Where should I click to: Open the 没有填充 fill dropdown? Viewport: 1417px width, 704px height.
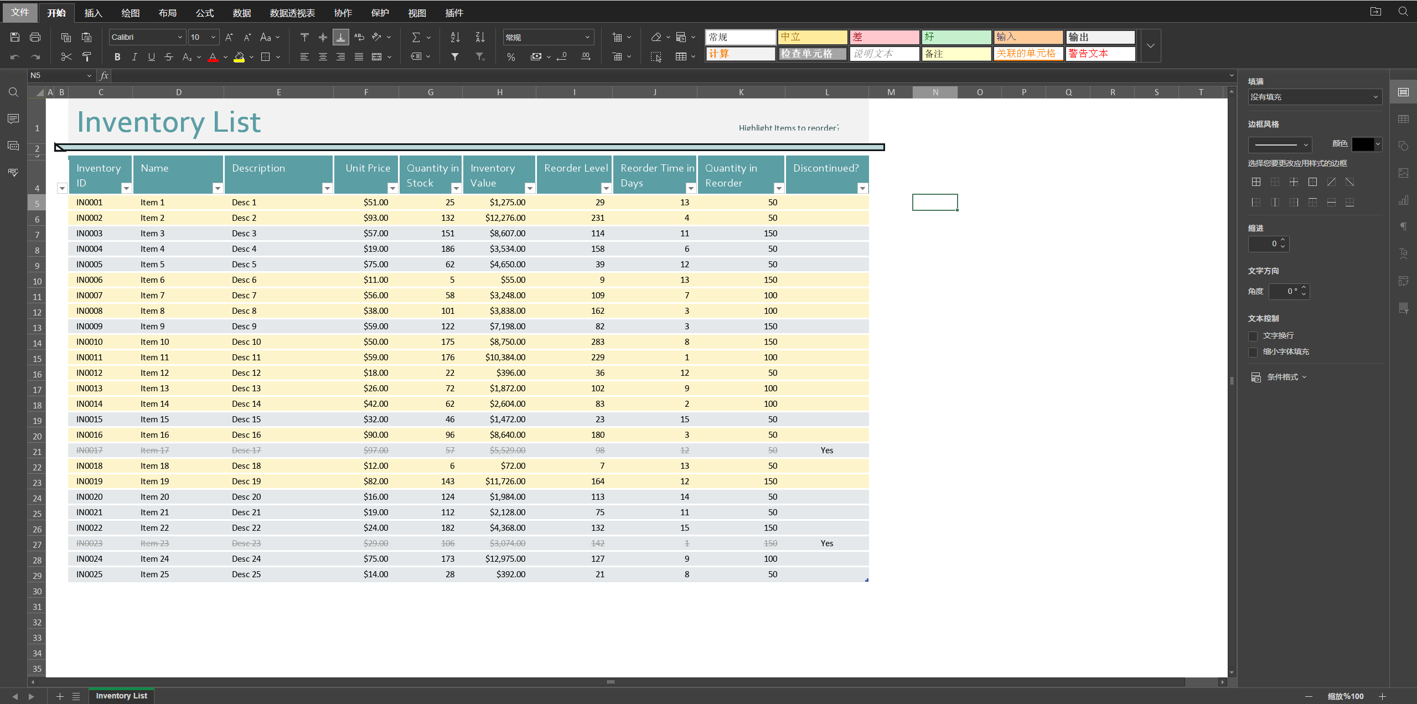click(x=1315, y=97)
